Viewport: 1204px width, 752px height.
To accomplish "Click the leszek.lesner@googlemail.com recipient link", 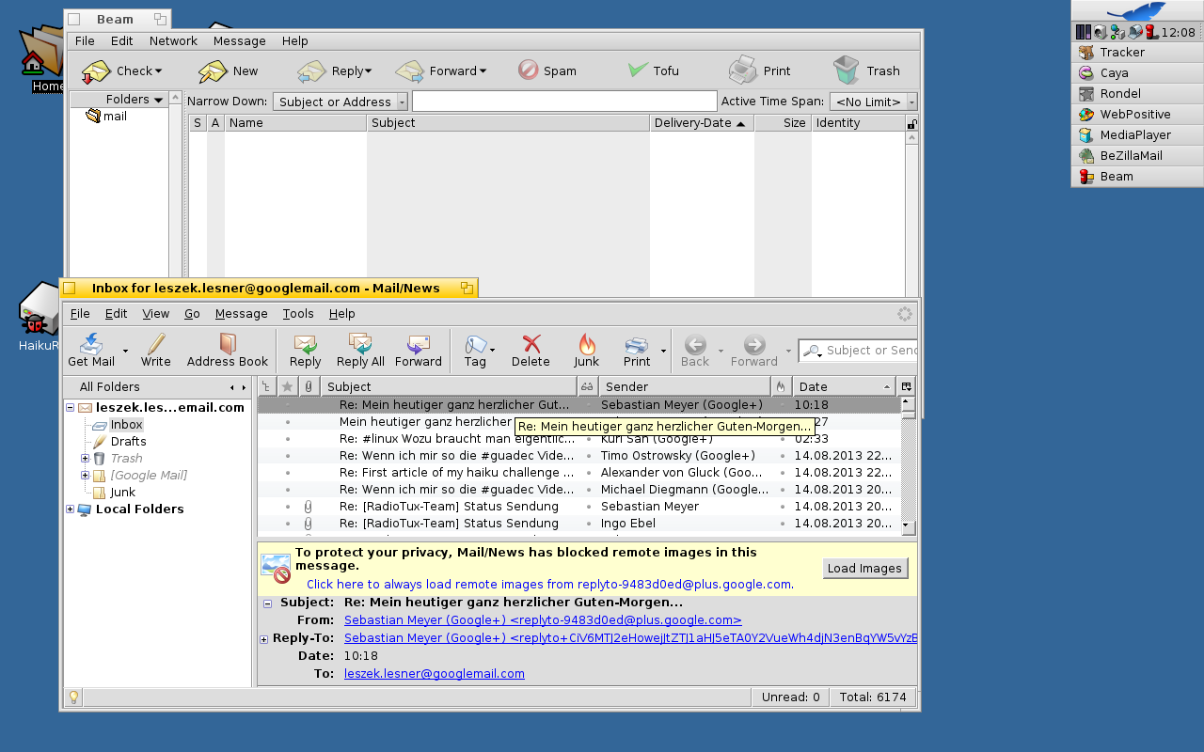I will tap(434, 673).
